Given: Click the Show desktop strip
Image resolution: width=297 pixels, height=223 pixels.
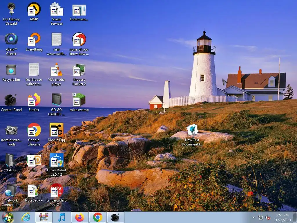Looking at the screenshot, I should point(295,217).
